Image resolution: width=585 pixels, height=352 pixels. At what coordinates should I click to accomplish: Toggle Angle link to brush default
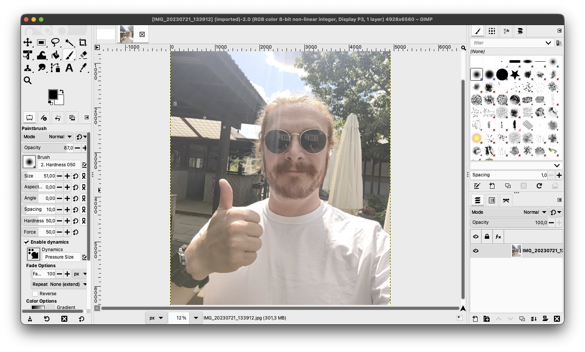tap(84, 198)
